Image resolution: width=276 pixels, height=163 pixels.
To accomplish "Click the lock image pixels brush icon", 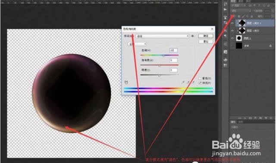I will [x=243, y=16].
